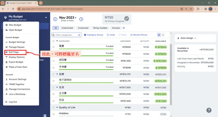The image size is (218, 117).
Task: Select the expanded list view icon
Action: 159,35
